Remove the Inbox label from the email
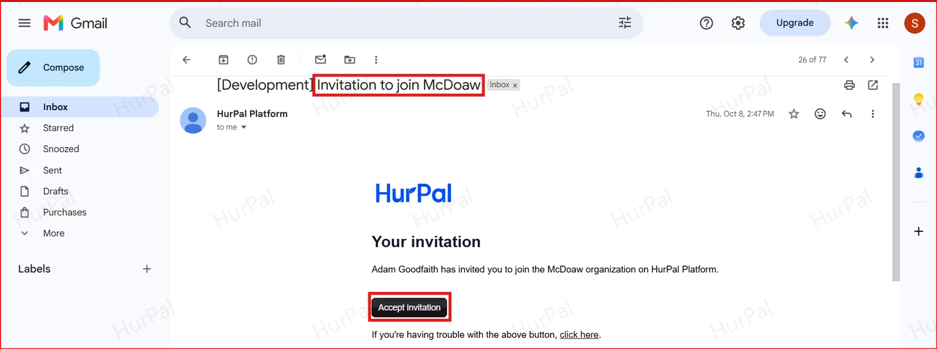Viewport: 937px width, 349px height. (x=515, y=85)
